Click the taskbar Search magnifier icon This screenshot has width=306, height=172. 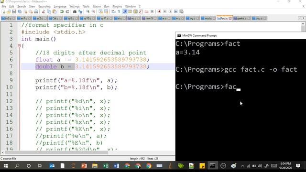click(x=17, y=166)
